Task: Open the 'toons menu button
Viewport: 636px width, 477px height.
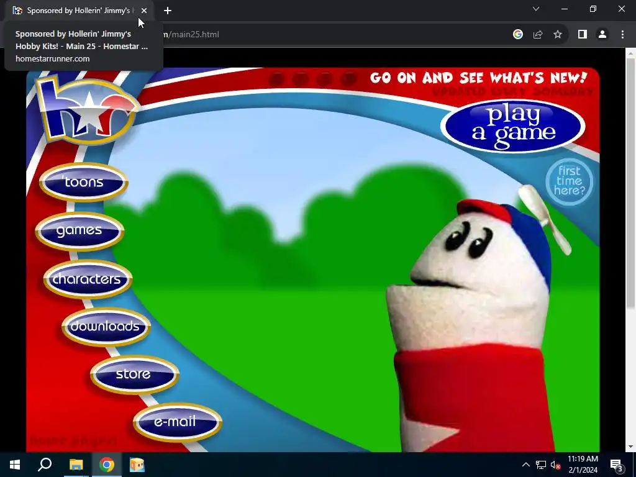Action: point(84,182)
